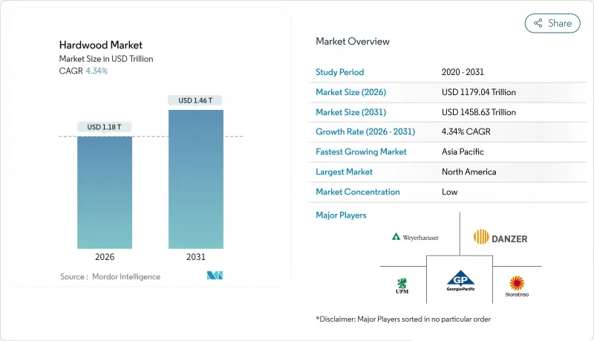Select the 2031 market size bar

coord(195,179)
